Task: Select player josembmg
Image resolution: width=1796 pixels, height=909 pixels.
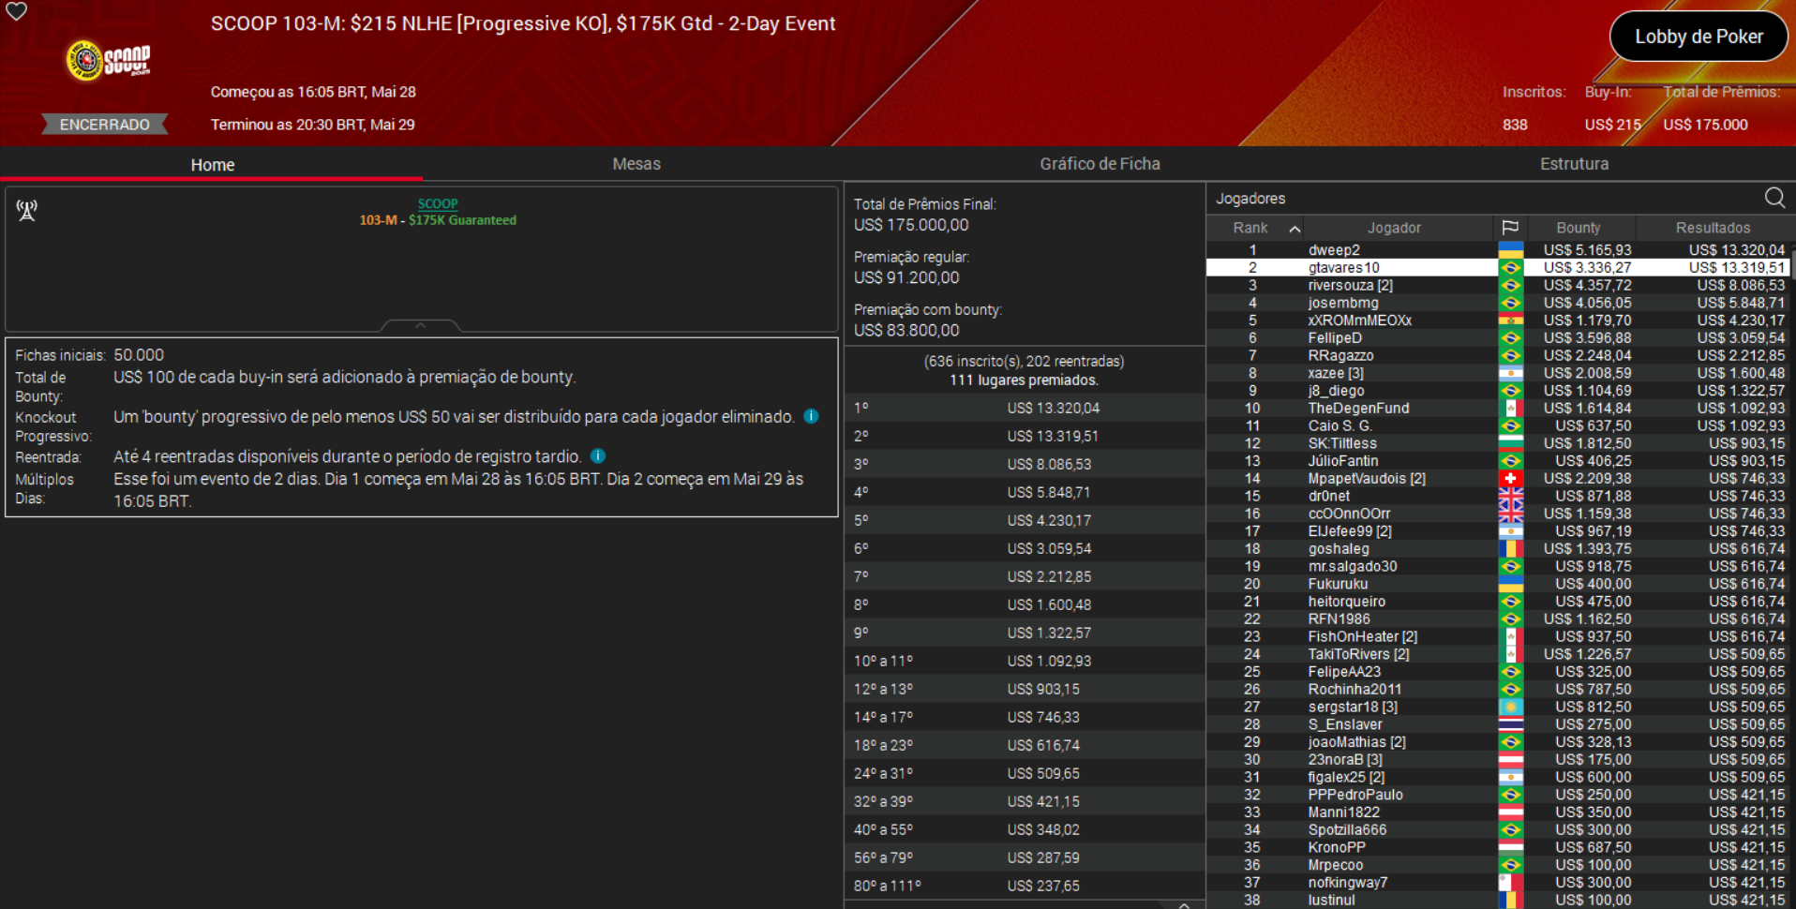Action: (1499, 303)
